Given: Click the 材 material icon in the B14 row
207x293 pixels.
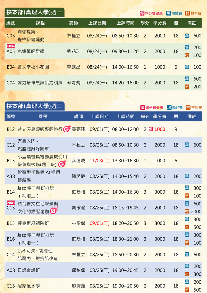Looking at the screenshot, I should (x=187, y=196).
